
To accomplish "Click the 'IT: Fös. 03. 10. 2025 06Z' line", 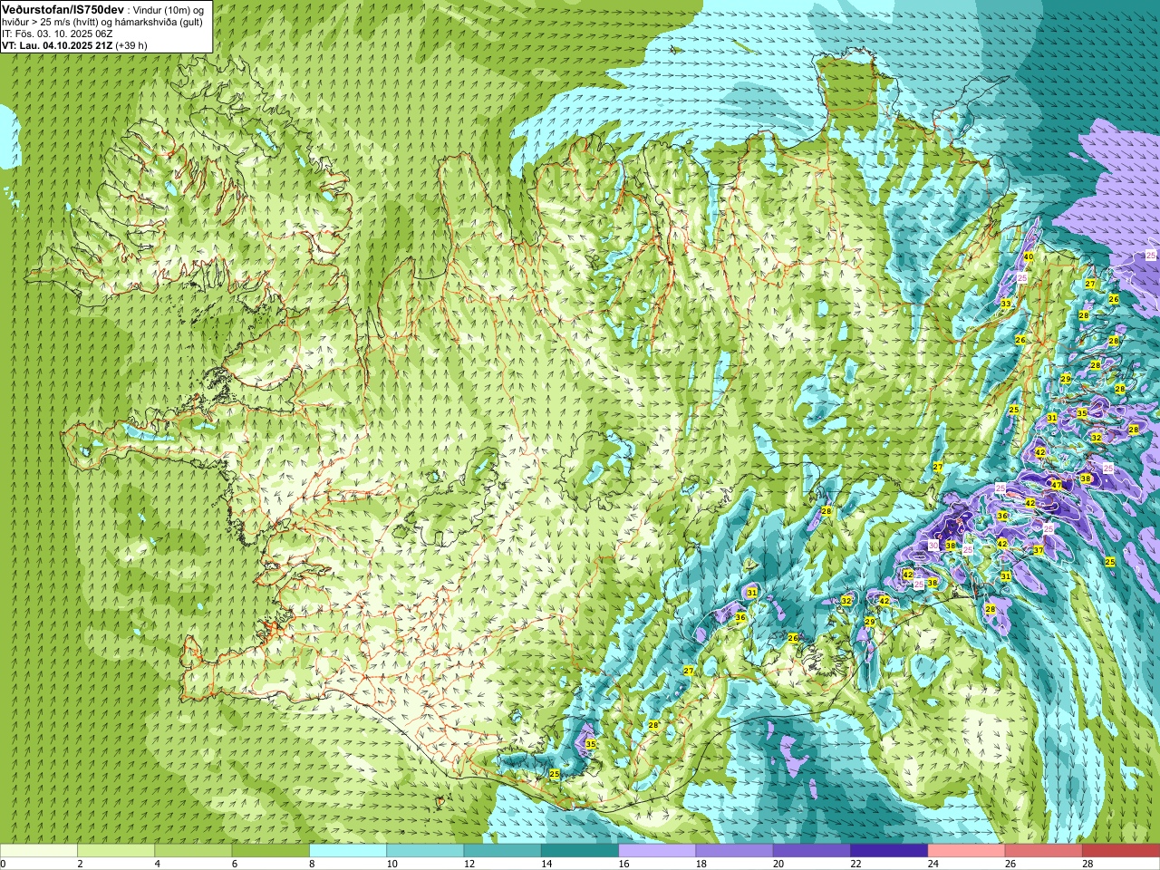I will [x=57, y=34].
